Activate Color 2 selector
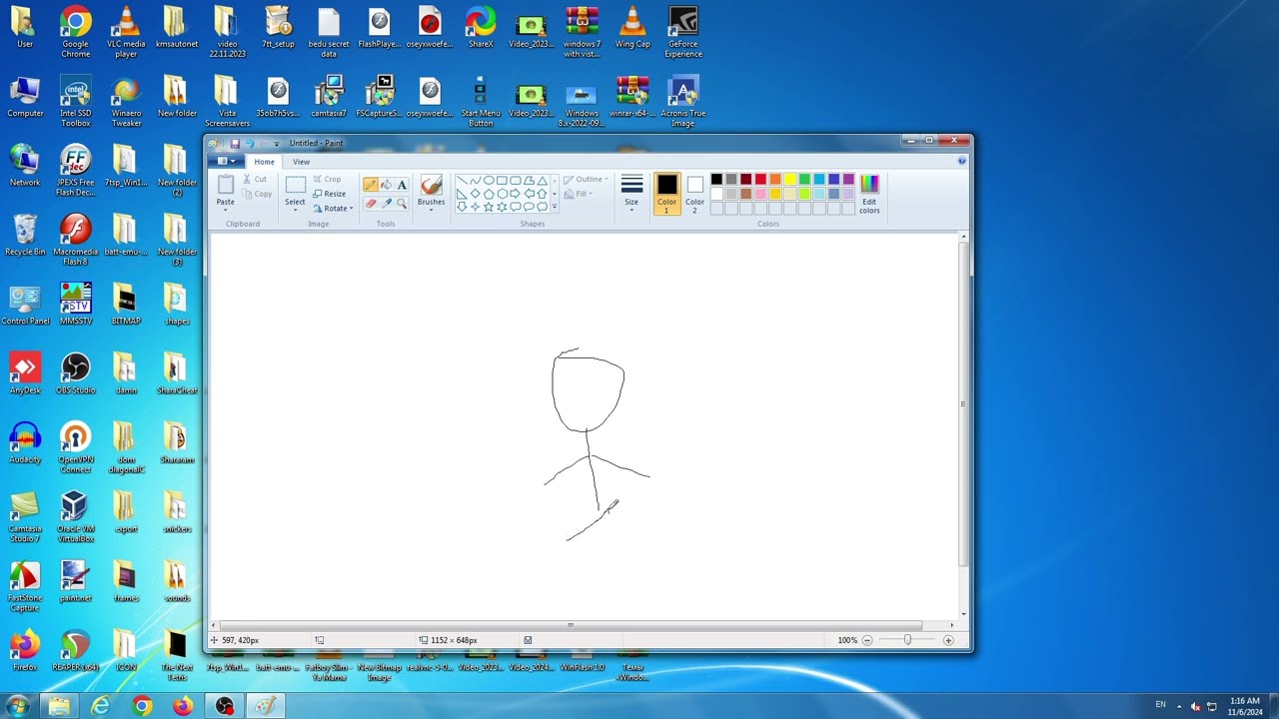This screenshot has height=719, width=1279. pos(694,194)
